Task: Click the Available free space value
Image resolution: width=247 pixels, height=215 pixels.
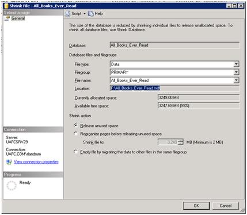Action: click(x=199, y=105)
